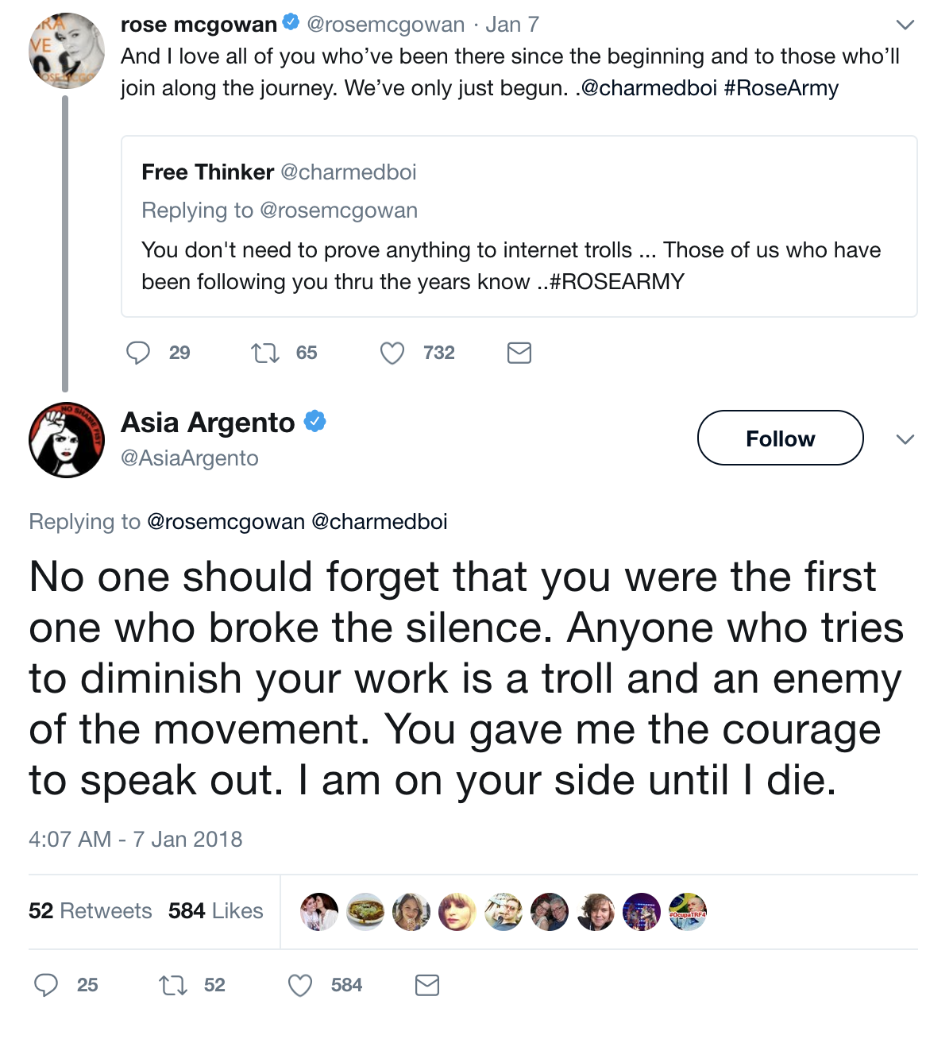Screen dimensions: 926x1039
Task: View the 52 Retweets list
Action: [x=90, y=911]
